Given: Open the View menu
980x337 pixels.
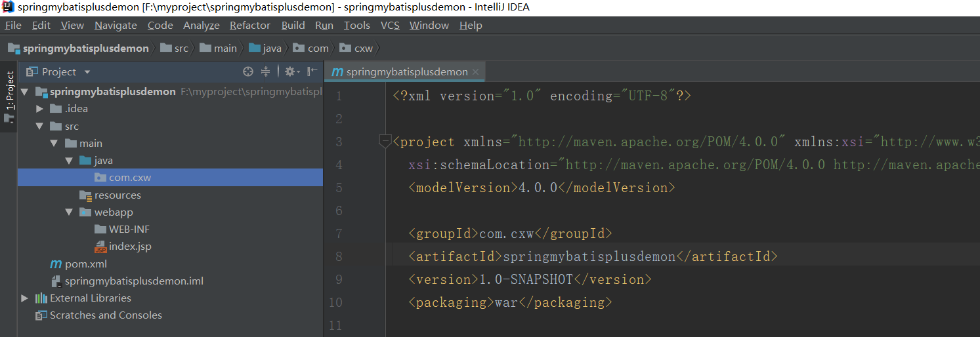Looking at the screenshot, I should [x=72, y=25].
